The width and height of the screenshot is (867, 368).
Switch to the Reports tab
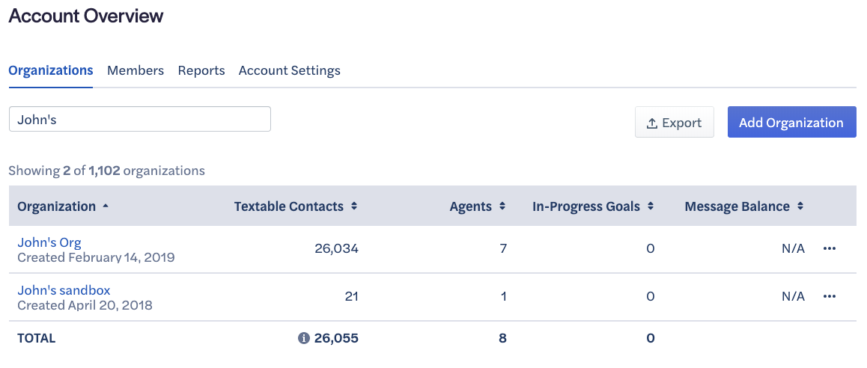pyautogui.click(x=201, y=71)
